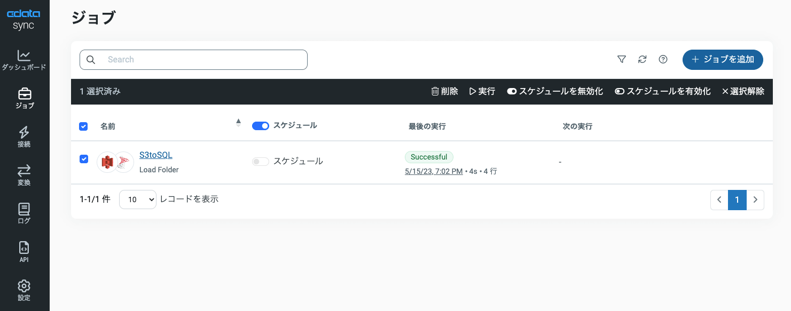The image size is (791, 311).
Task: Open the ログ log book icon
Action: 24,209
